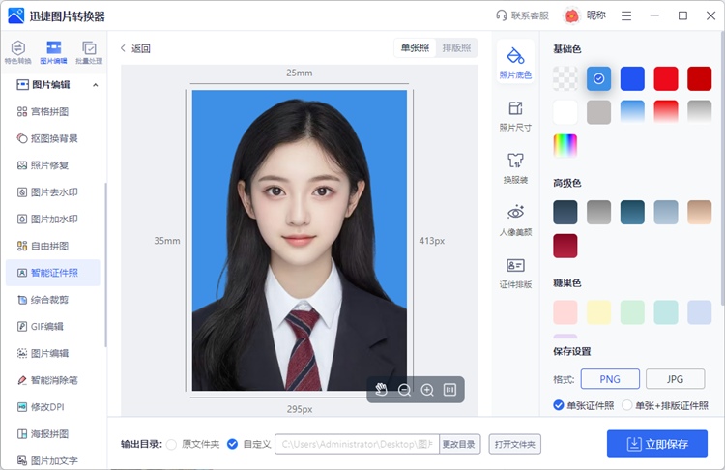725x470 pixels.
Task: Select 单张+排版证件照 save option
Action: coord(627,405)
